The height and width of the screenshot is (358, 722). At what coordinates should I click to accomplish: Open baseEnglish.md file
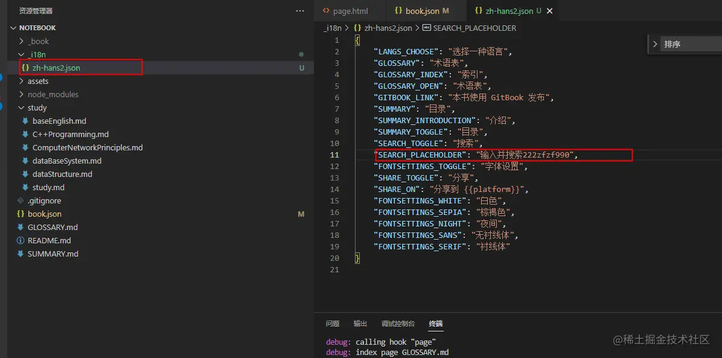click(59, 121)
